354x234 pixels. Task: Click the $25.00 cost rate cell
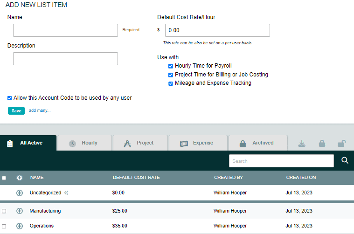120,211
